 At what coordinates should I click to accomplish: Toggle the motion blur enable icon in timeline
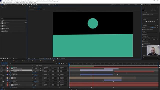pos(64,63)
